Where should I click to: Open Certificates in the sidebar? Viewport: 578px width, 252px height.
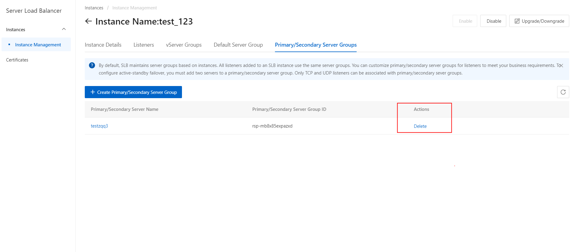(17, 60)
